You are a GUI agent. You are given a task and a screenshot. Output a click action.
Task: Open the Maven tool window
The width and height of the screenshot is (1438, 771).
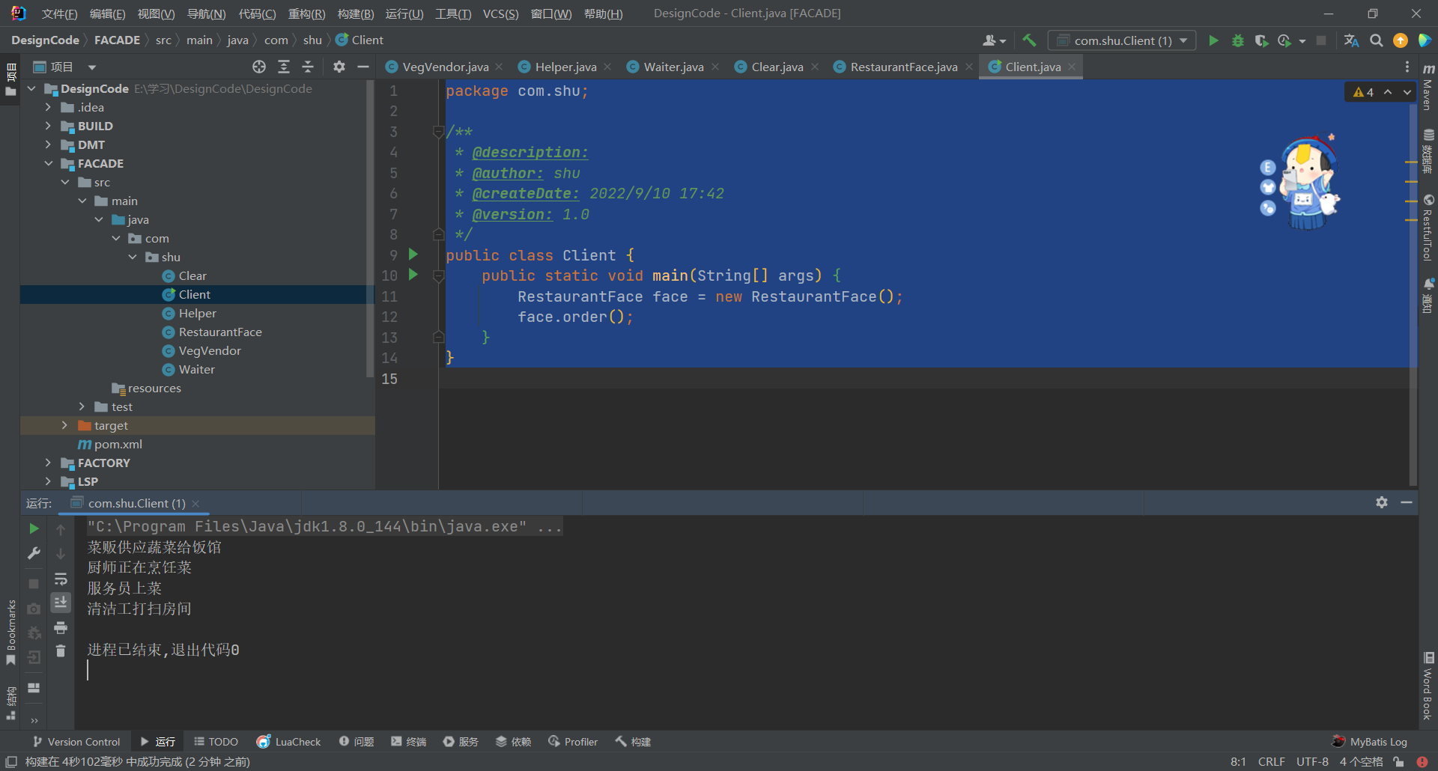[1428, 88]
